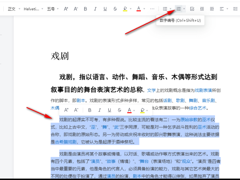Toggle italic in top toolbar
Image resolution: width=240 pixels, height=180 pixels.
[95, 9]
